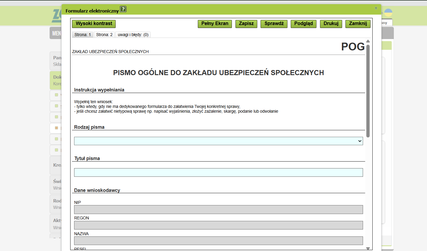The width and height of the screenshot is (427, 251).
Task: Open the Podgląd preview
Action: point(303,24)
